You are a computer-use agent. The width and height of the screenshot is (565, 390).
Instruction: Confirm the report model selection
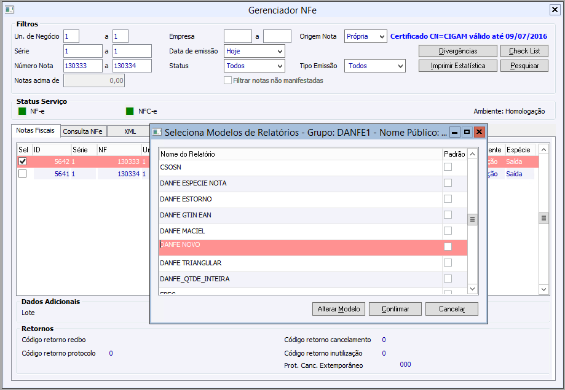pyautogui.click(x=395, y=309)
